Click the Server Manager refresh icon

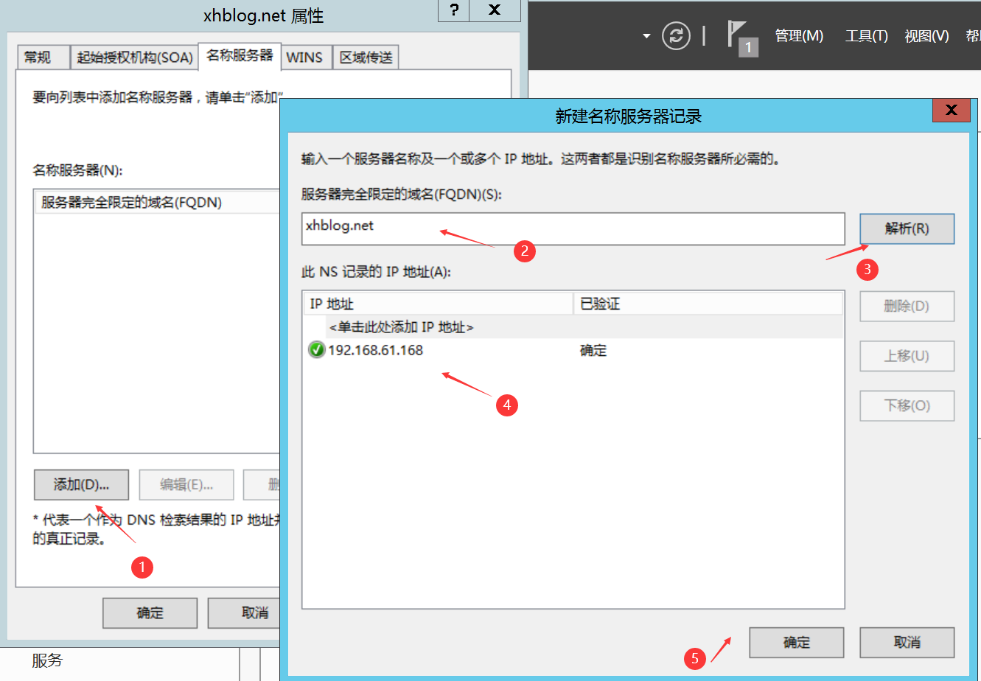[x=676, y=35]
